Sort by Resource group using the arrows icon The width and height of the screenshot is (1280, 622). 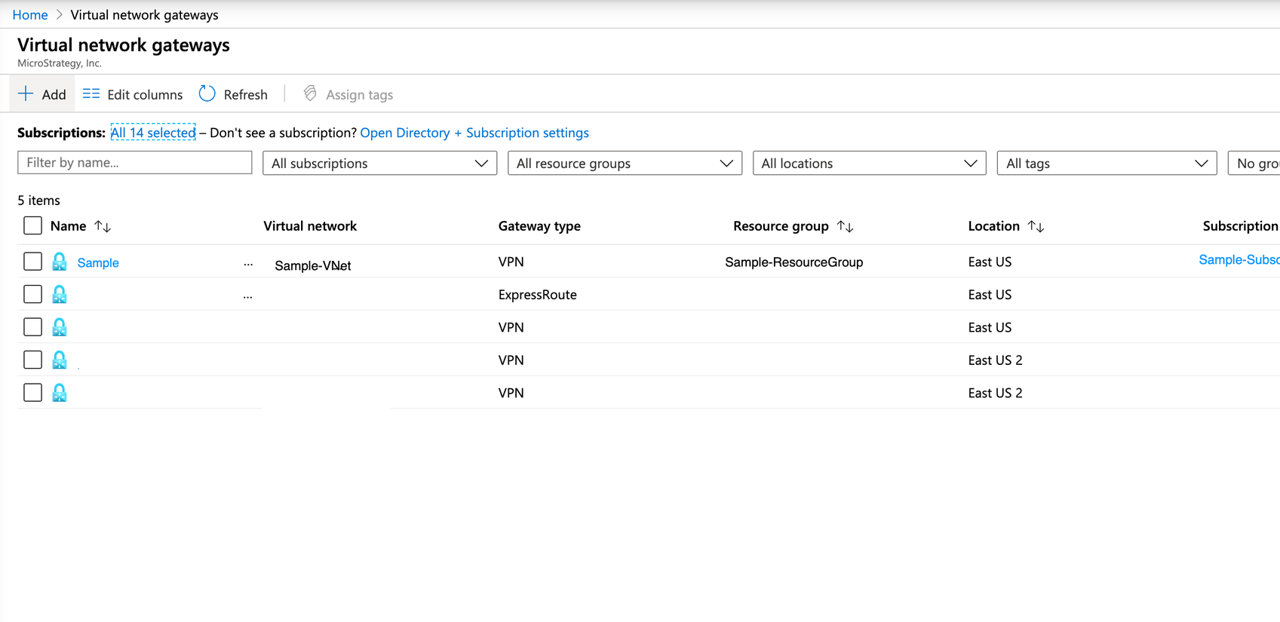click(846, 226)
